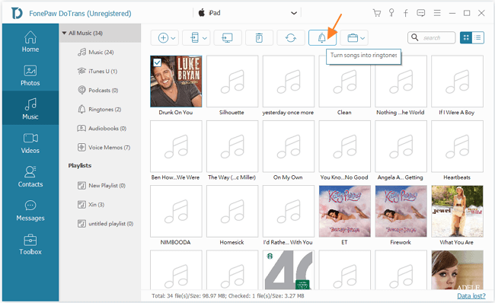Select the Heartbeats song thumbnail
Image resolution: width=495 pixels, height=303 pixels.
click(x=457, y=146)
